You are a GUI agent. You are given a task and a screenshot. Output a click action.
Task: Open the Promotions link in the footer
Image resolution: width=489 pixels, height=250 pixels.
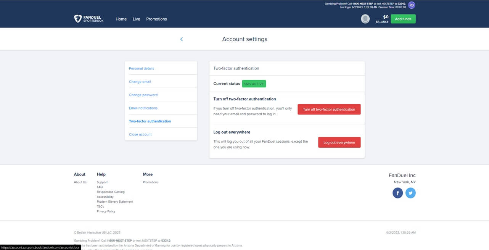[x=151, y=182]
